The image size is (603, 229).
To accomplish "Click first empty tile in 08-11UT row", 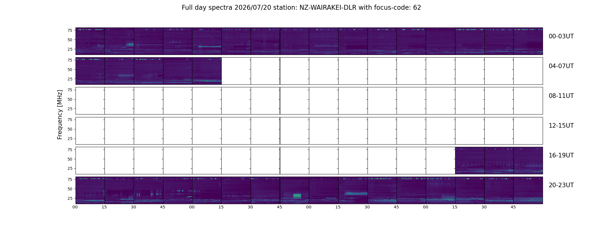I will pos(90,101).
